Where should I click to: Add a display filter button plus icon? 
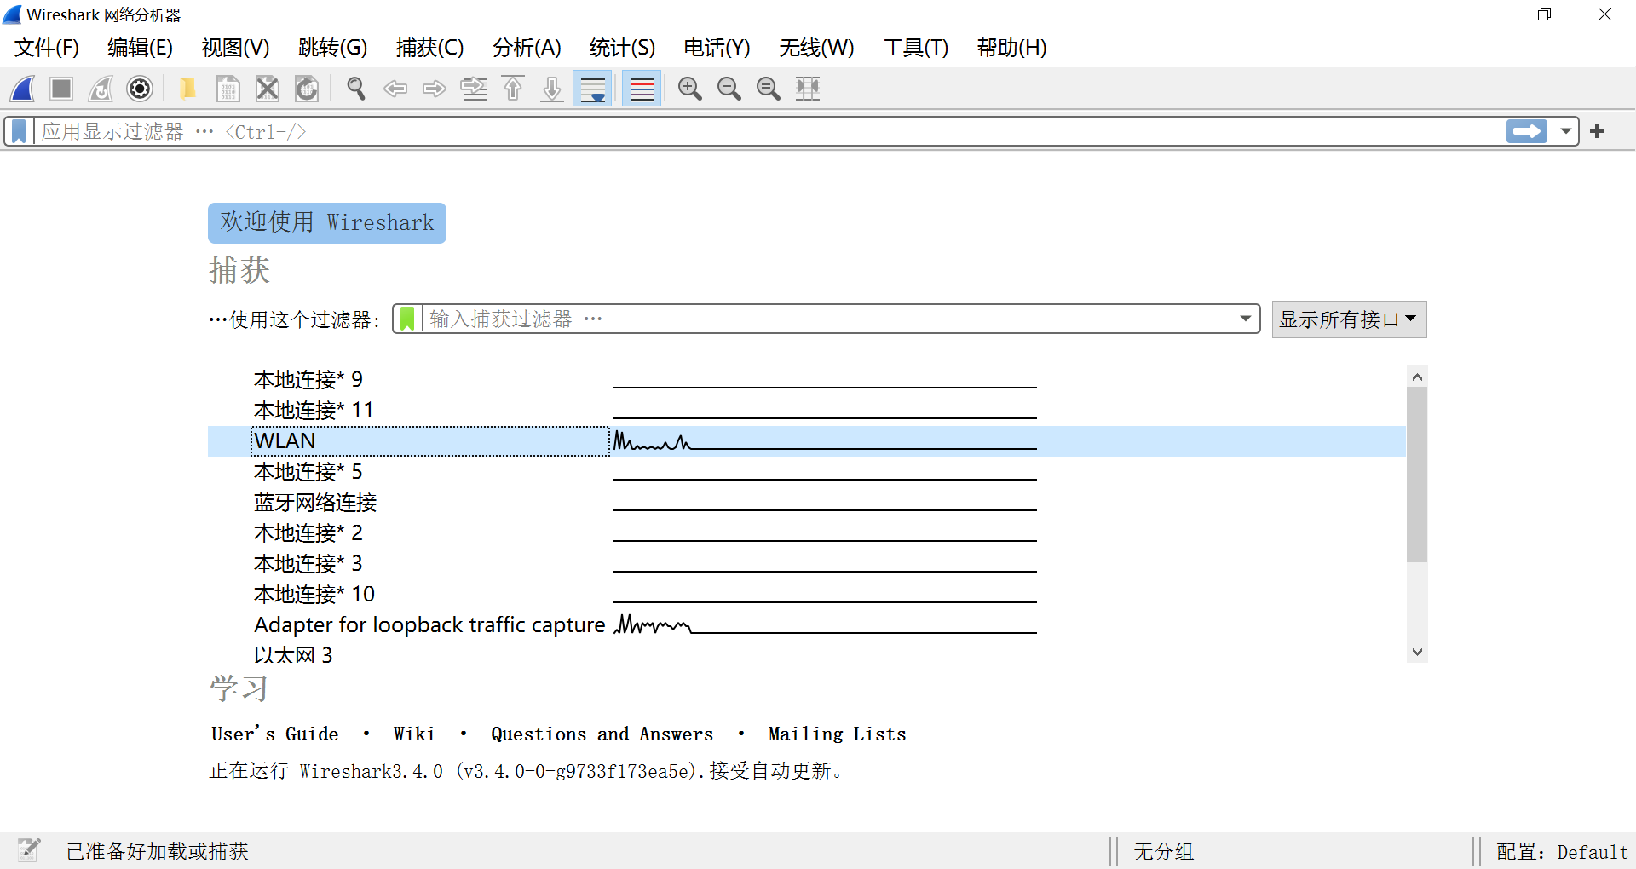click(x=1598, y=131)
